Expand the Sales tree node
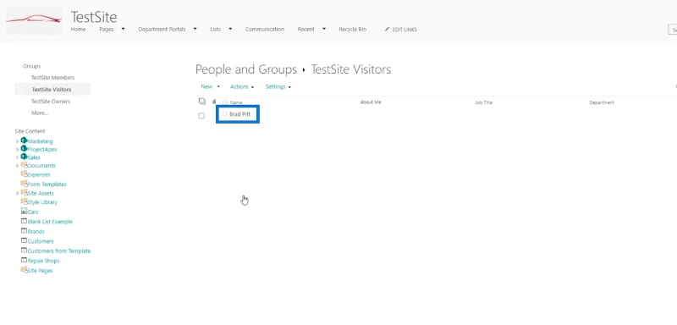 [x=17, y=157]
